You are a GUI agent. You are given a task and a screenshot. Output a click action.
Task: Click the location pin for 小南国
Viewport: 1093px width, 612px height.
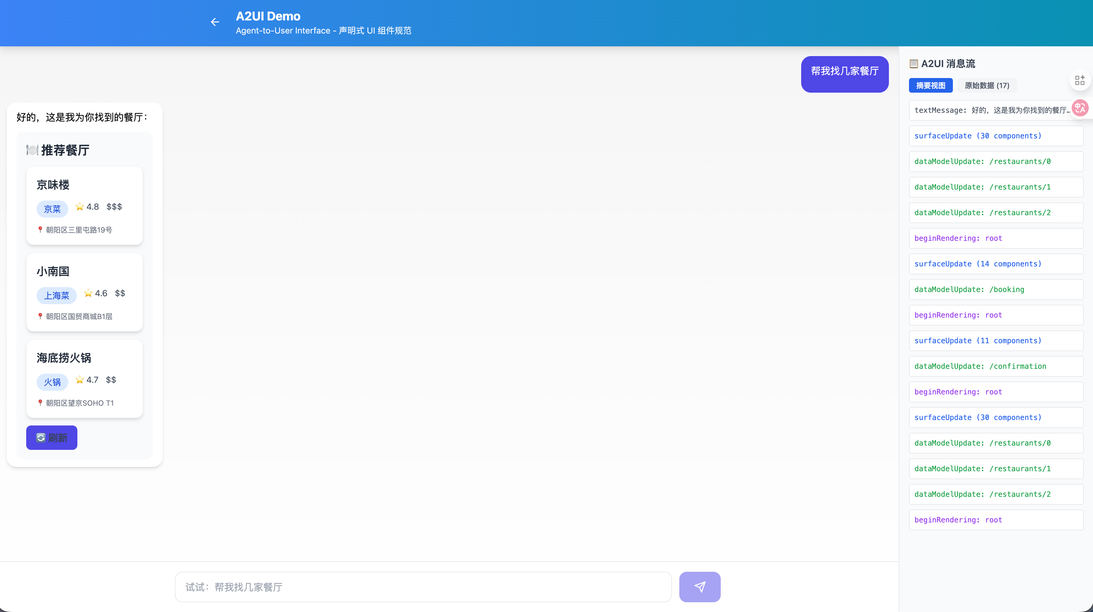40,316
